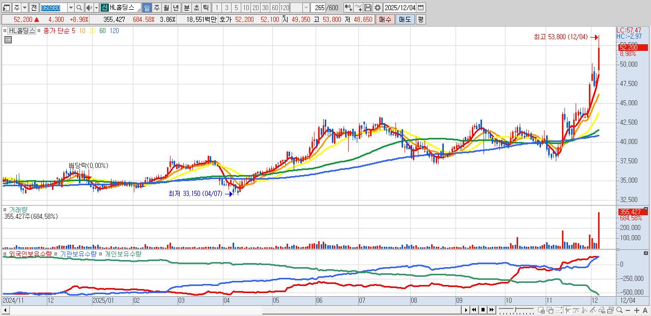The height and width of the screenshot is (316, 651).
Task: Click the 거래량 volume panel label
Action: 18,210
